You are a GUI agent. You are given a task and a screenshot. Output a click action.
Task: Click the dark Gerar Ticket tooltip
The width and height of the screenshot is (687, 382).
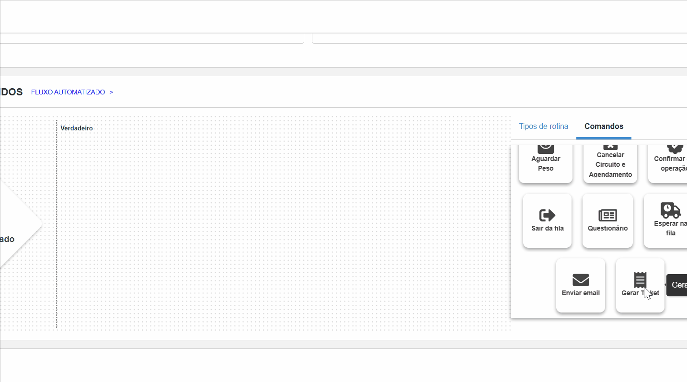[x=677, y=285]
